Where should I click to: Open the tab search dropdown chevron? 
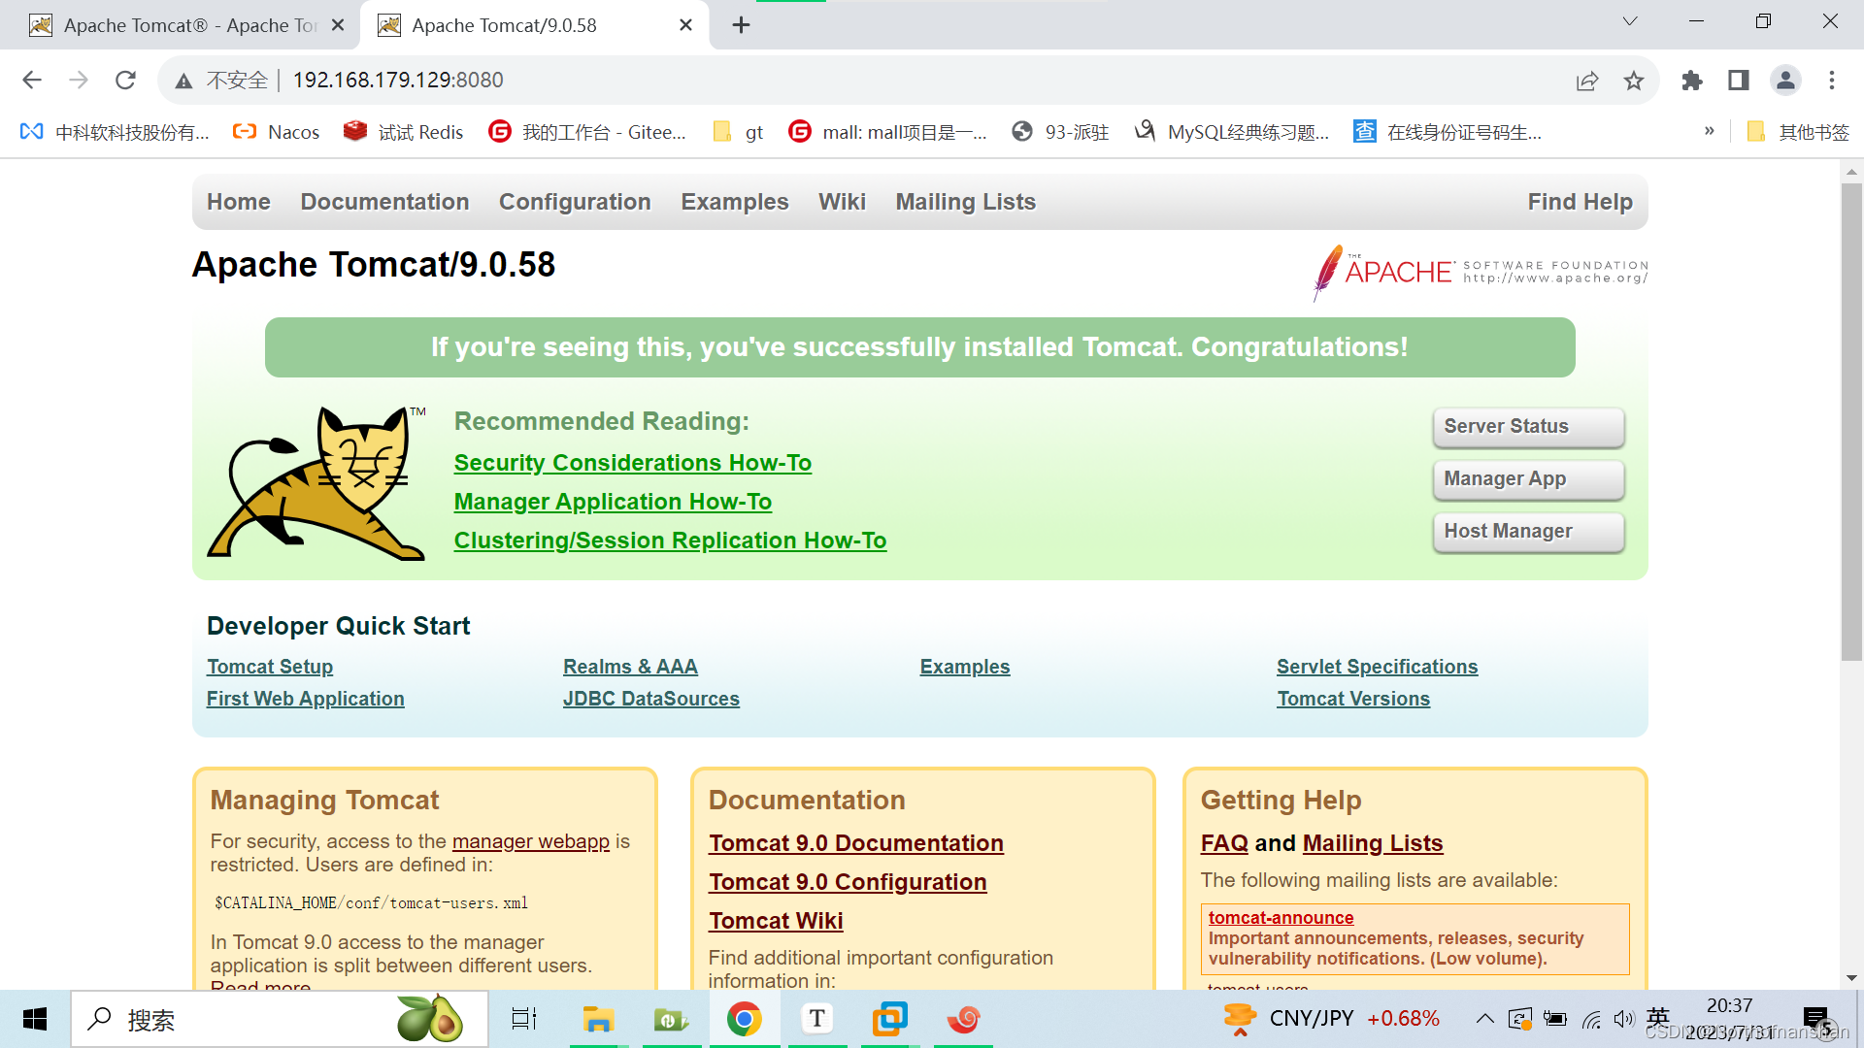click(x=1630, y=21)
